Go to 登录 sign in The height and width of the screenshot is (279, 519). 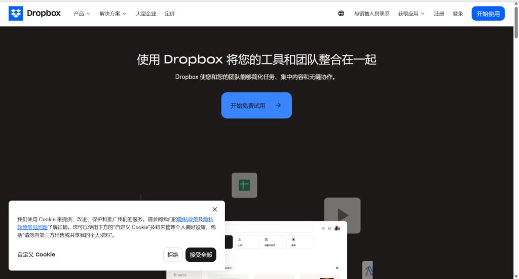click(x=458, y=14)
